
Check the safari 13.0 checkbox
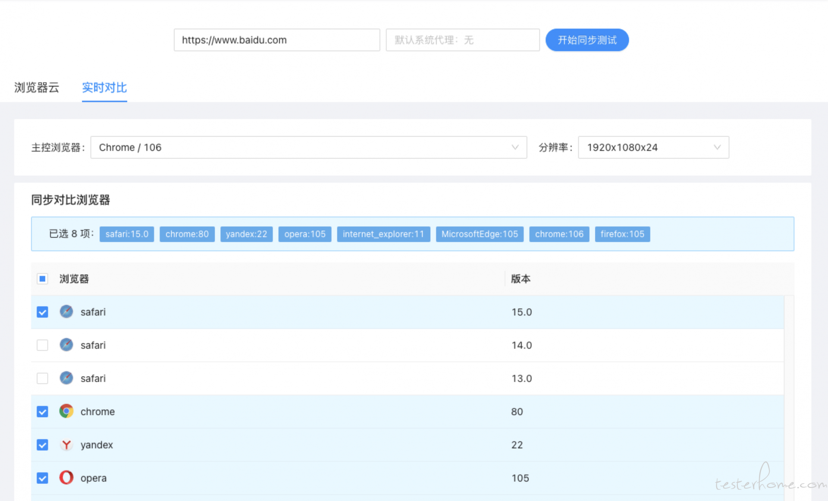pyautogui.click(x=42, y=378)
